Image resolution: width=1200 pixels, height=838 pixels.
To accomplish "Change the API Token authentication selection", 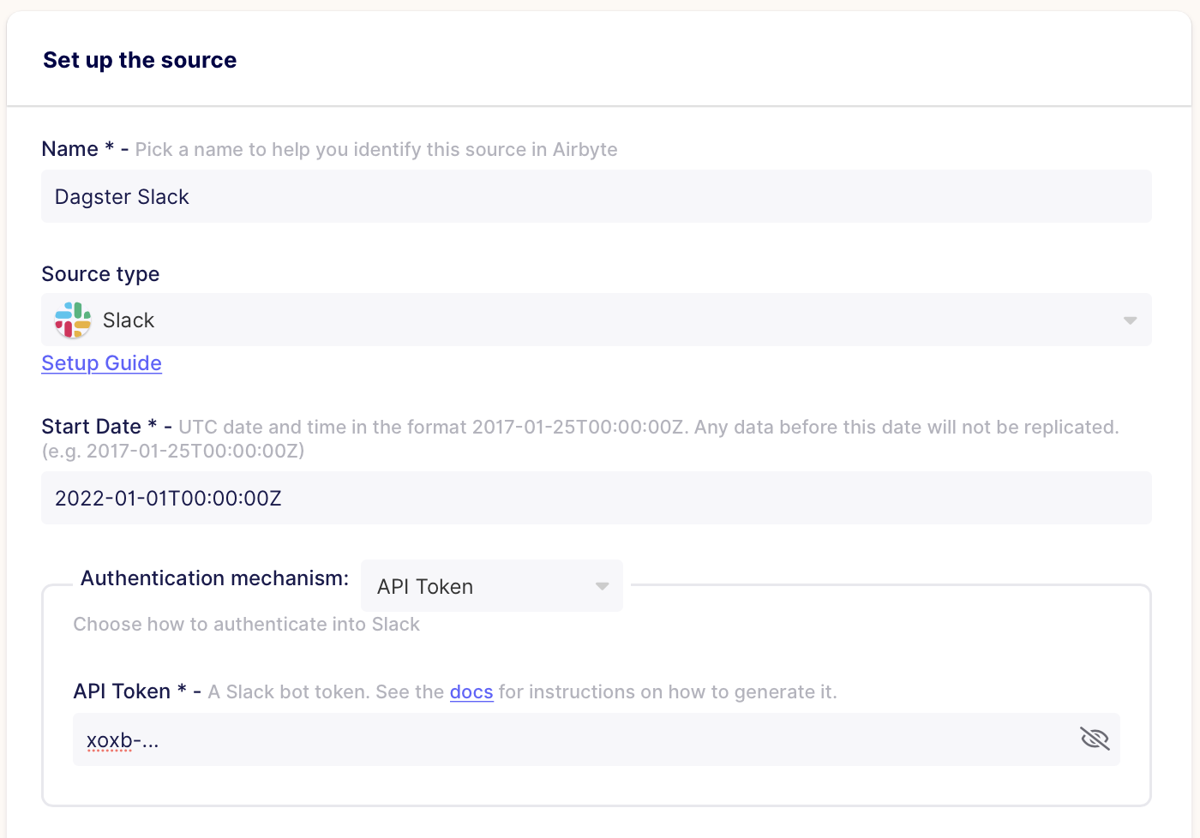I will pos(491,585).
